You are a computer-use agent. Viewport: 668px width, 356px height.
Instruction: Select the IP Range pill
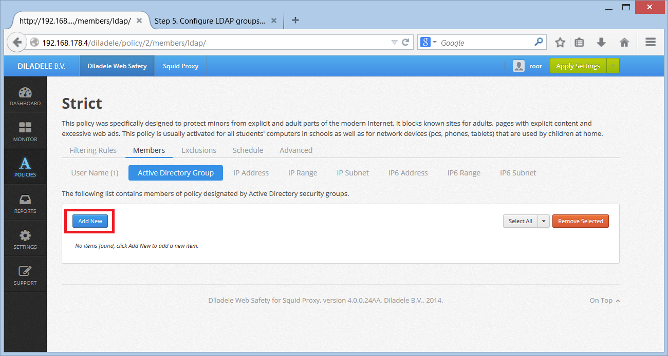click(303, 173)
